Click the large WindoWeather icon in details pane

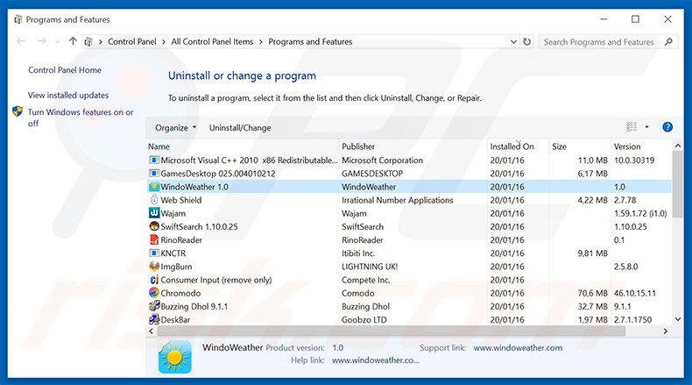tap(175, 357)
